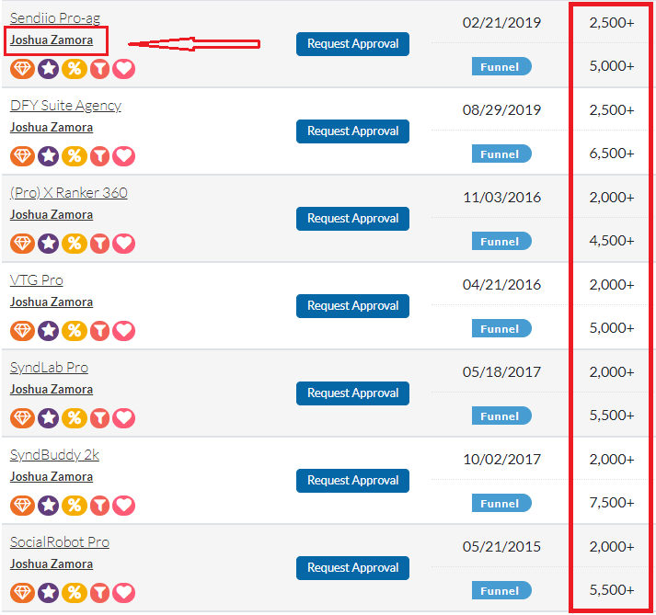Click the 4,500+ sales value

coord(612,241)
